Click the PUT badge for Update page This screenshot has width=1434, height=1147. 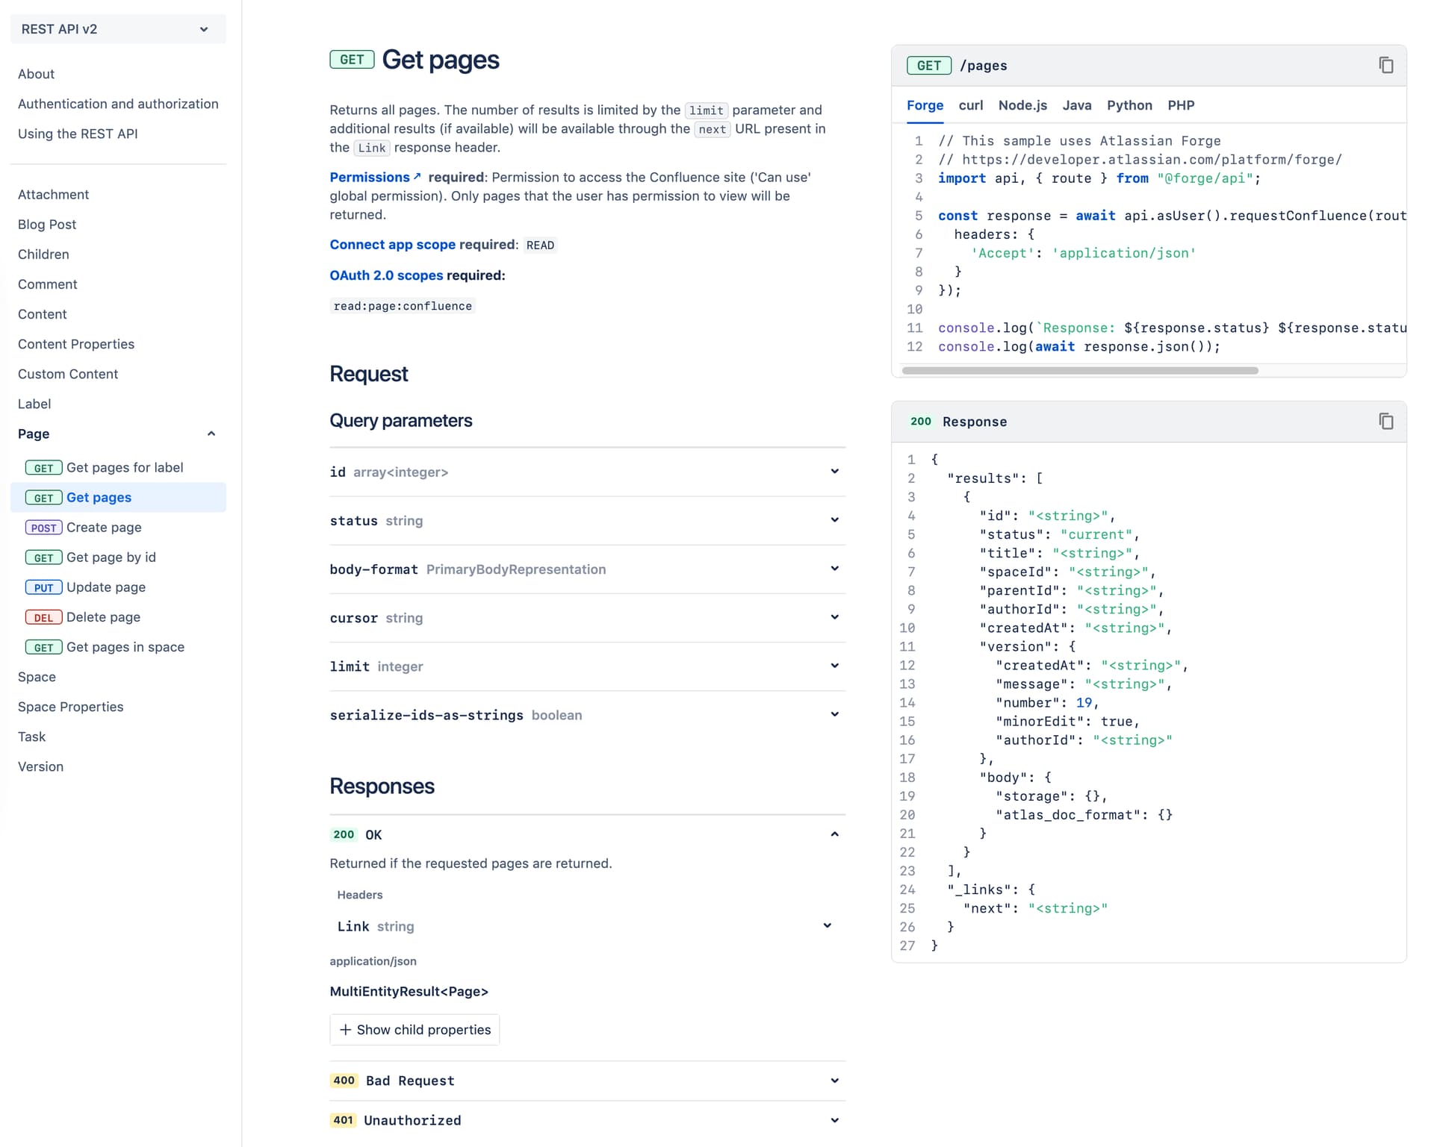tap(43, 588)
